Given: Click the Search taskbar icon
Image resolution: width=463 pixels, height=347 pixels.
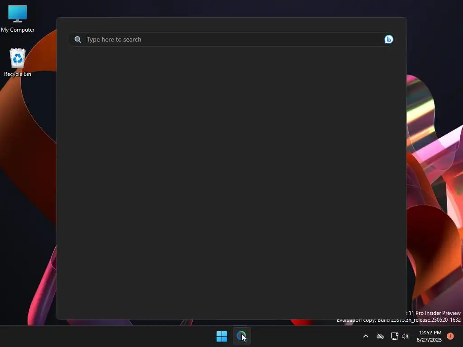Looking at the screenshot, I should (x=241, y=336).
